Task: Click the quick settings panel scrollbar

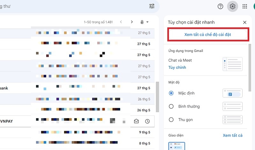Action: (x=250, y=67)
